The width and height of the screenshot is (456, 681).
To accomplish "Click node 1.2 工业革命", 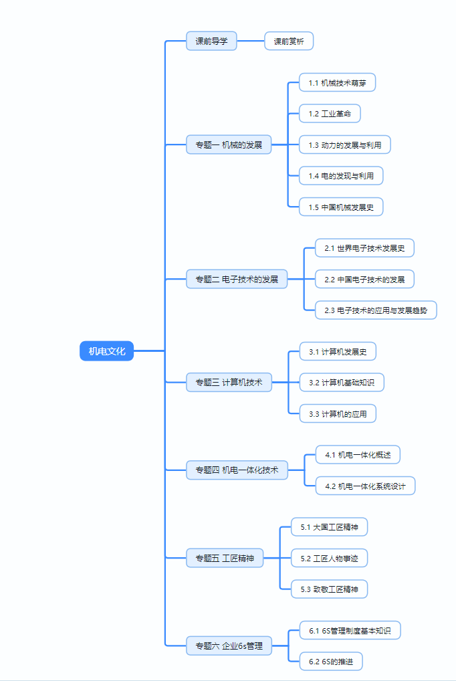I will 330,114.
